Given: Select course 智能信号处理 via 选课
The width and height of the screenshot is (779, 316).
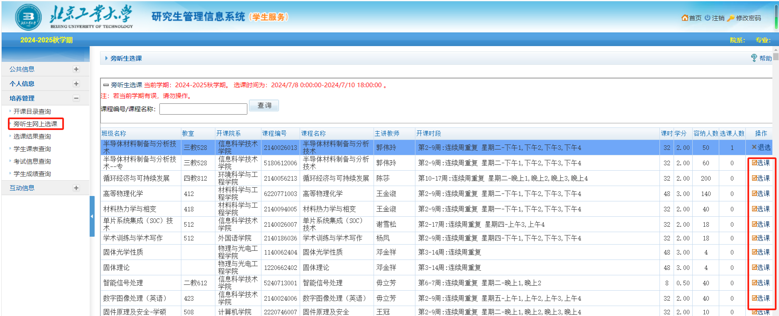Looking at the screenshot, I should click(755, 283).
